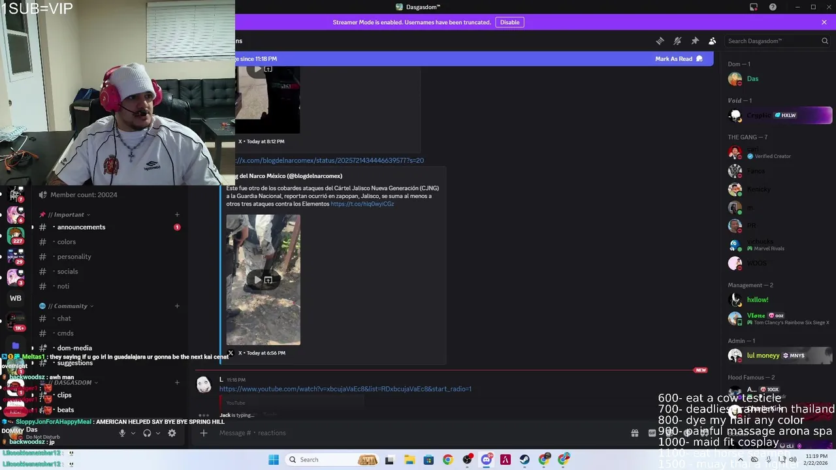
Task: Open the beats channel
Action: 108,410
